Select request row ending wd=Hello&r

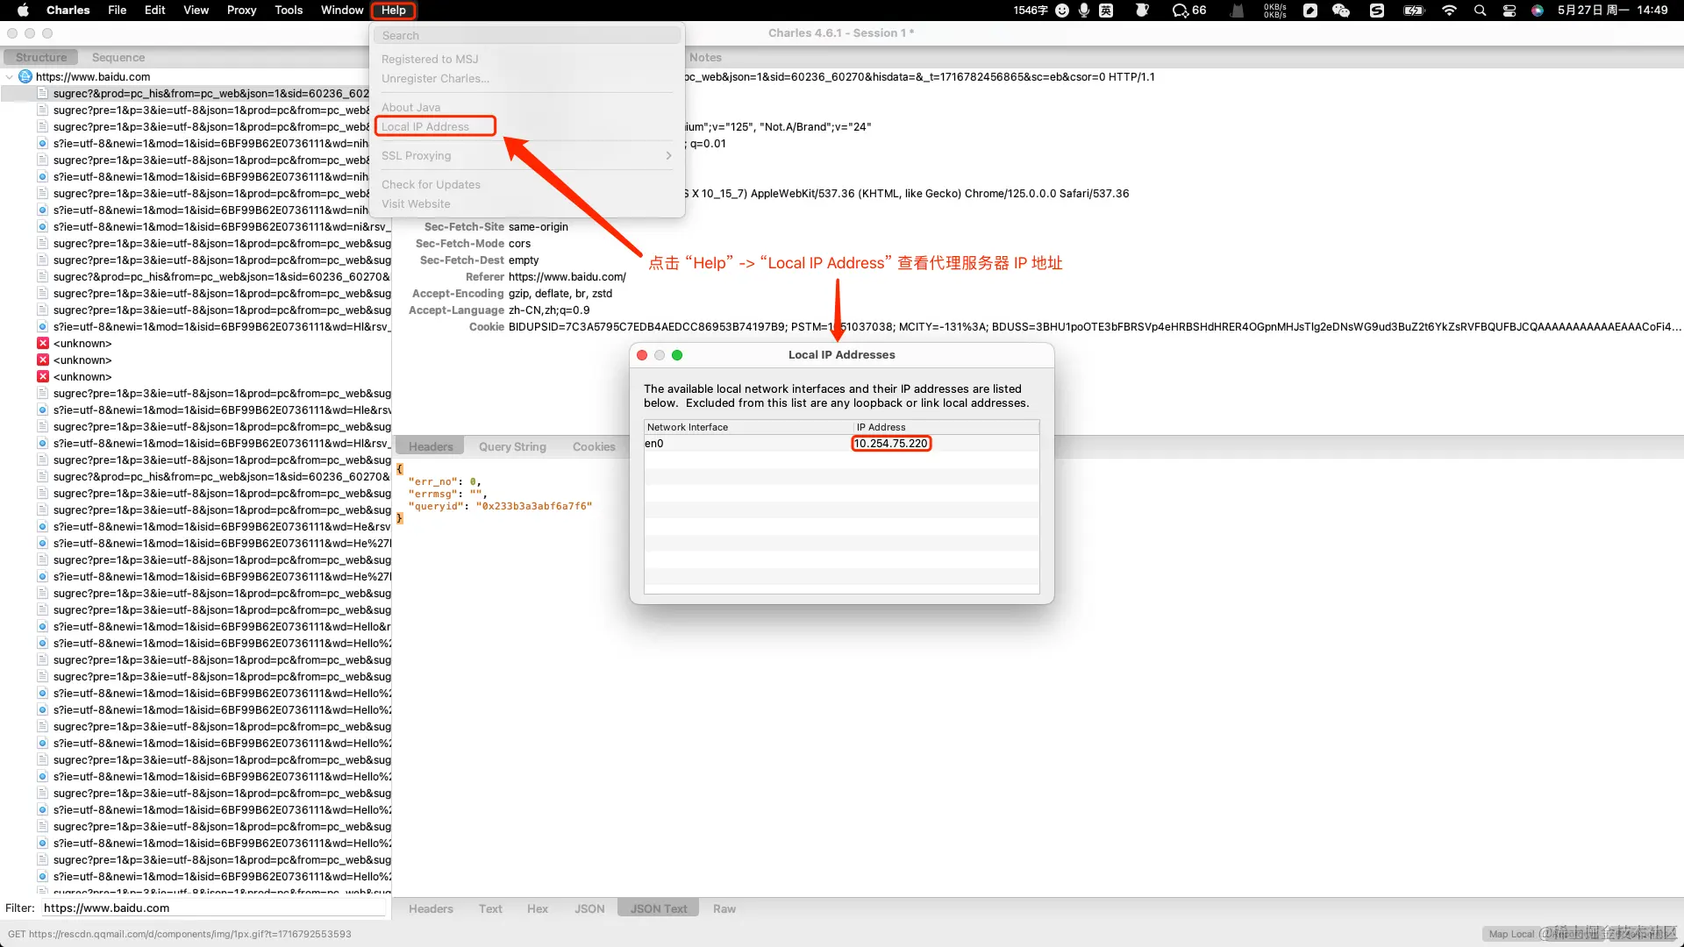click(213, 627)
